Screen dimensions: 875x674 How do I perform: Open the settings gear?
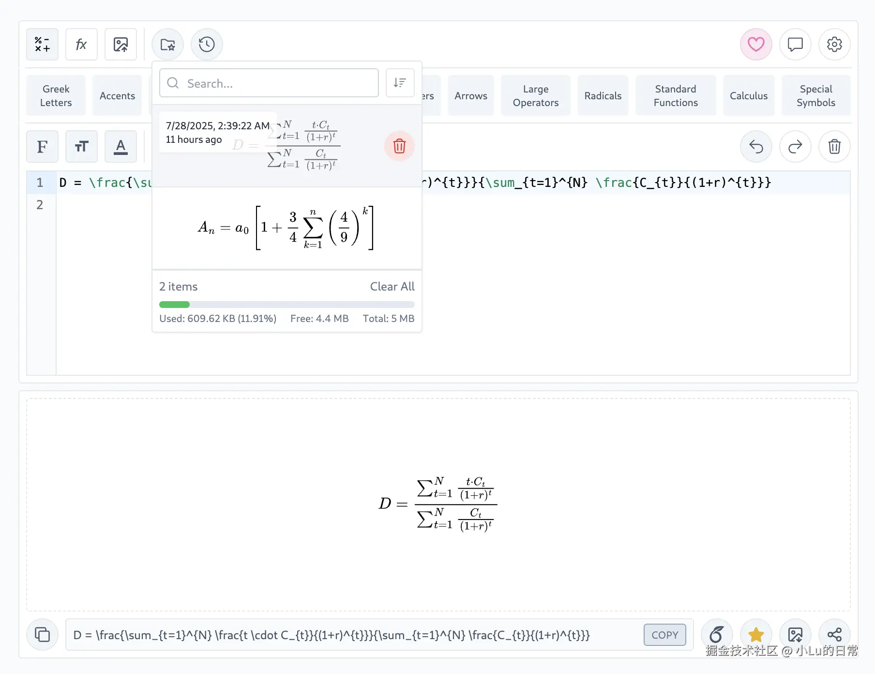click(x=834, y=44)
